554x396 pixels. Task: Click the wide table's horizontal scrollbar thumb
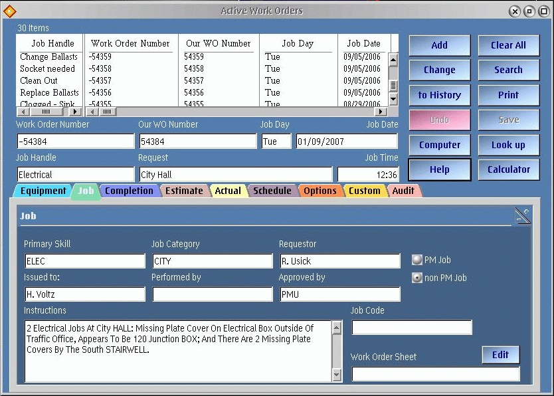pyautogui.click(x=108, y=112)
